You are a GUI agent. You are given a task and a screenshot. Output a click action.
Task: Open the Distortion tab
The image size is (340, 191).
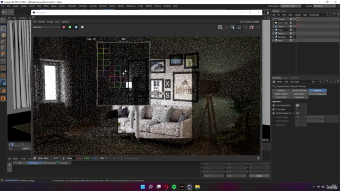point(299,97)
